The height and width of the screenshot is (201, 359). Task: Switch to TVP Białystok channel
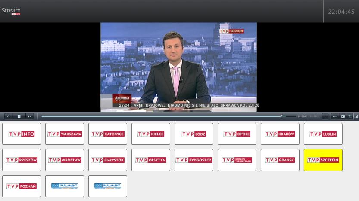click(108, 160)
